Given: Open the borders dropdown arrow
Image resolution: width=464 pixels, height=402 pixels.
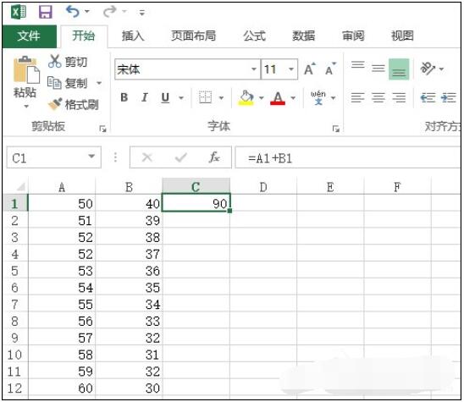Looking at the screenshot, I should (x=221, y=98).
